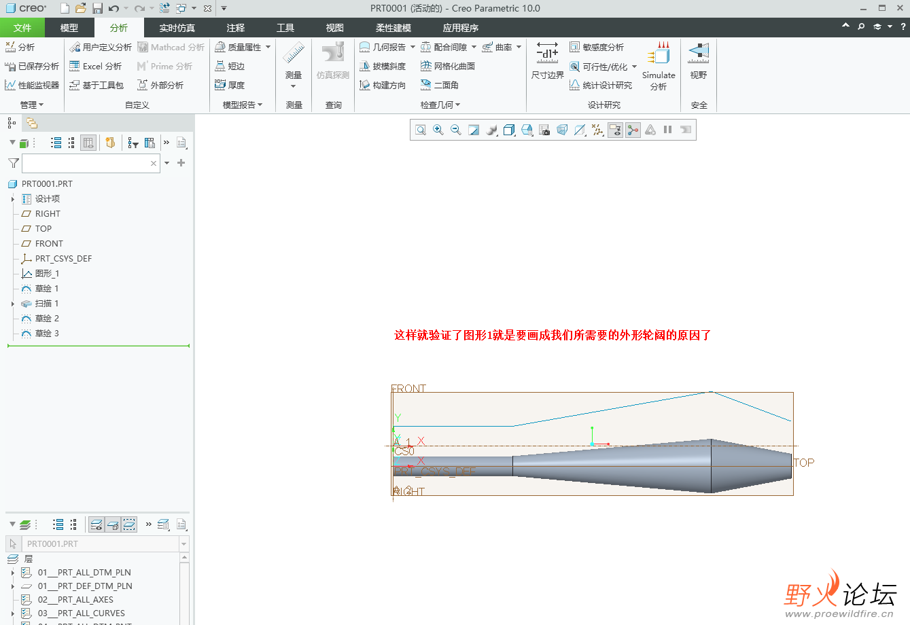Screen dimensions: 910x625
Task: Switch to 柔性建模 ribbon tab
Action: (x=393, y=28)
